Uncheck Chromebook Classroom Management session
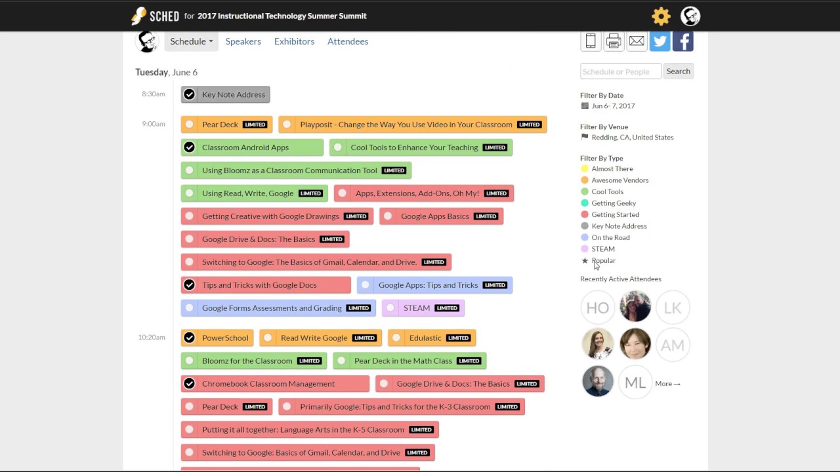The height and width of the screenshot is (472, 840). click(x=190, y=383)
